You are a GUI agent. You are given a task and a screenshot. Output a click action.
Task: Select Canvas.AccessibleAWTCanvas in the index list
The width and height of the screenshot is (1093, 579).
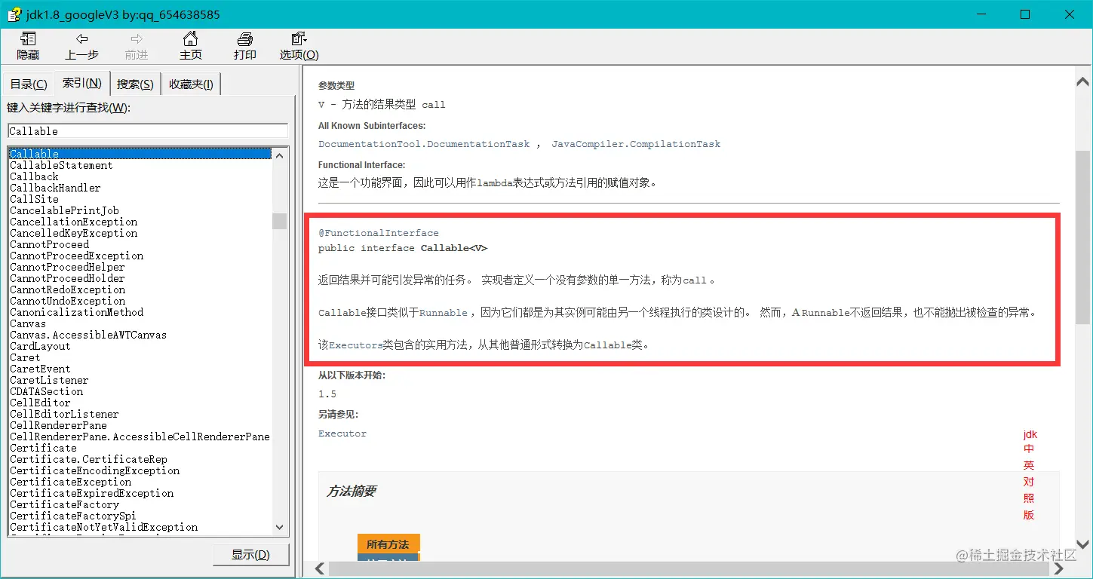coord(88,335)
